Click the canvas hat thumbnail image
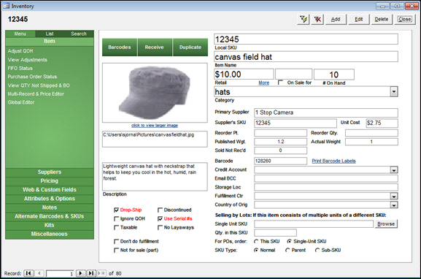 155,93
